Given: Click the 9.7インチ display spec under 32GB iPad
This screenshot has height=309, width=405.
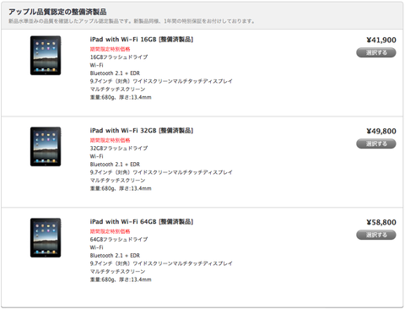Looking at the screenshot, I should (161, 172).
